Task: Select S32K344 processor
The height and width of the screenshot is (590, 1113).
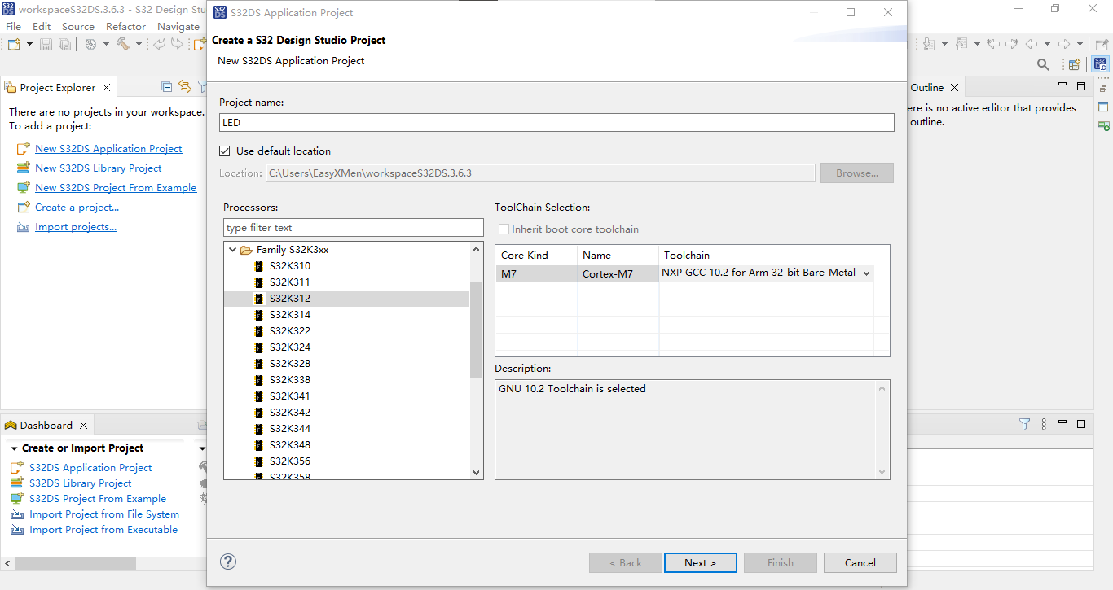Action: 290,429
